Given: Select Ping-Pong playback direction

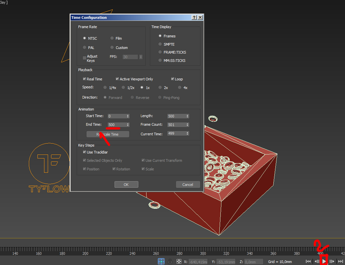Looking at the screenshot, I should [x=160, y=97].
